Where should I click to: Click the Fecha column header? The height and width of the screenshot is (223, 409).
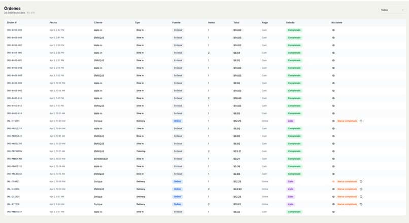pyautogui.click(x=53, y=23)
